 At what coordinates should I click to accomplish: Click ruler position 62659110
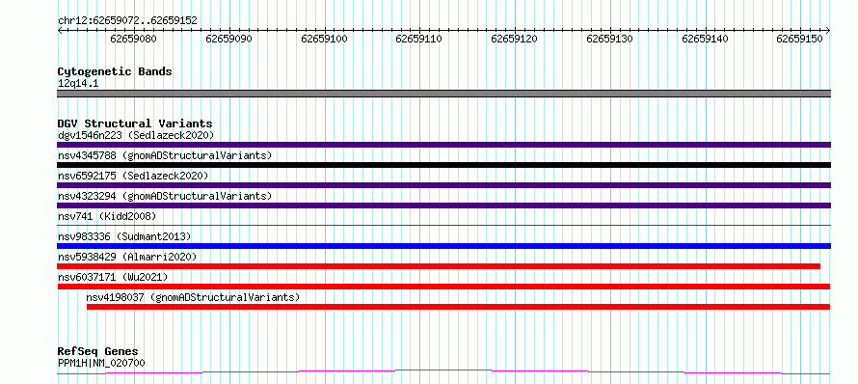tap(419, 40)
